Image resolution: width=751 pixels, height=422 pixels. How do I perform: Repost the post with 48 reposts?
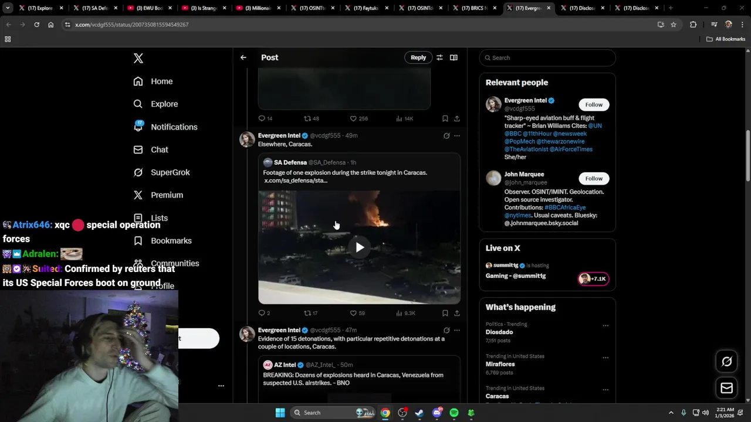tap(307, 118)
